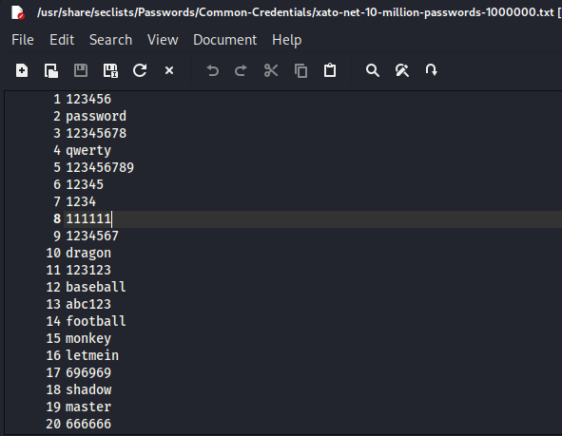Click the Redo arrow icon
562x436 pixels.
(241, 70)
